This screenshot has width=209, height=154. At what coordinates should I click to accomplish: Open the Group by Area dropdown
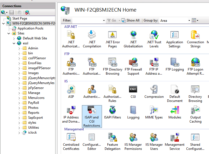pos(189,20)
